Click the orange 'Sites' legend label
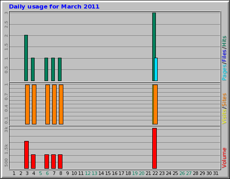This screenshot has height=179, width=230. (224, 100)
